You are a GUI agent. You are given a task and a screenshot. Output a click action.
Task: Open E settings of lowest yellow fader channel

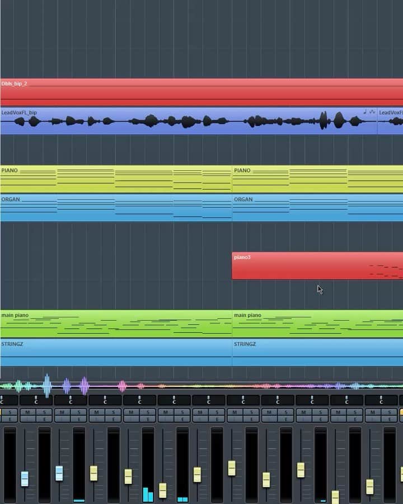coord(355,419)
